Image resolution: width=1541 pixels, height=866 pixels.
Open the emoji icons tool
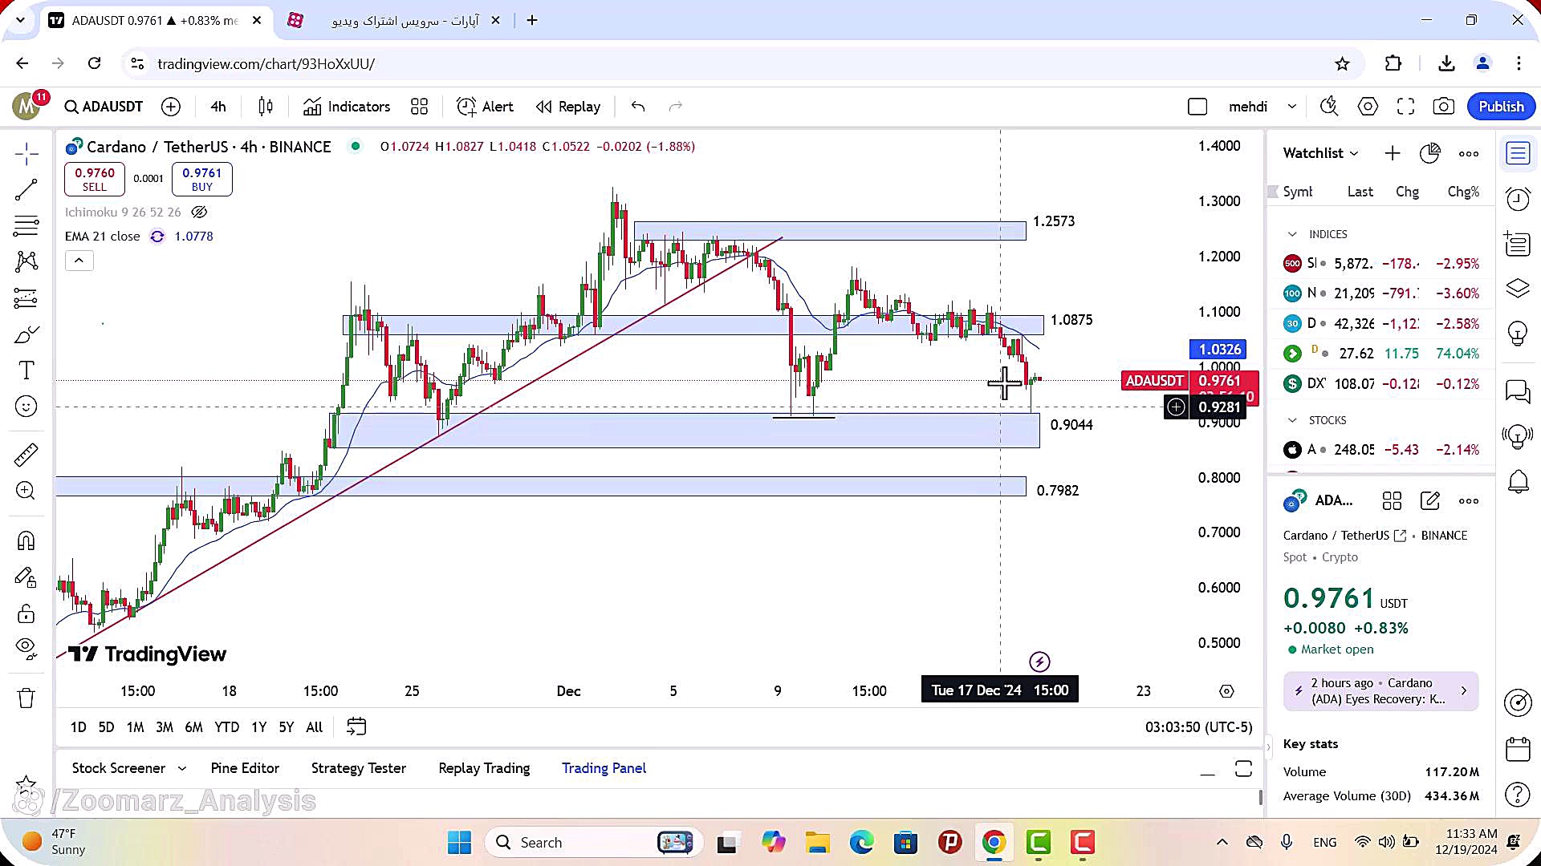26,407
